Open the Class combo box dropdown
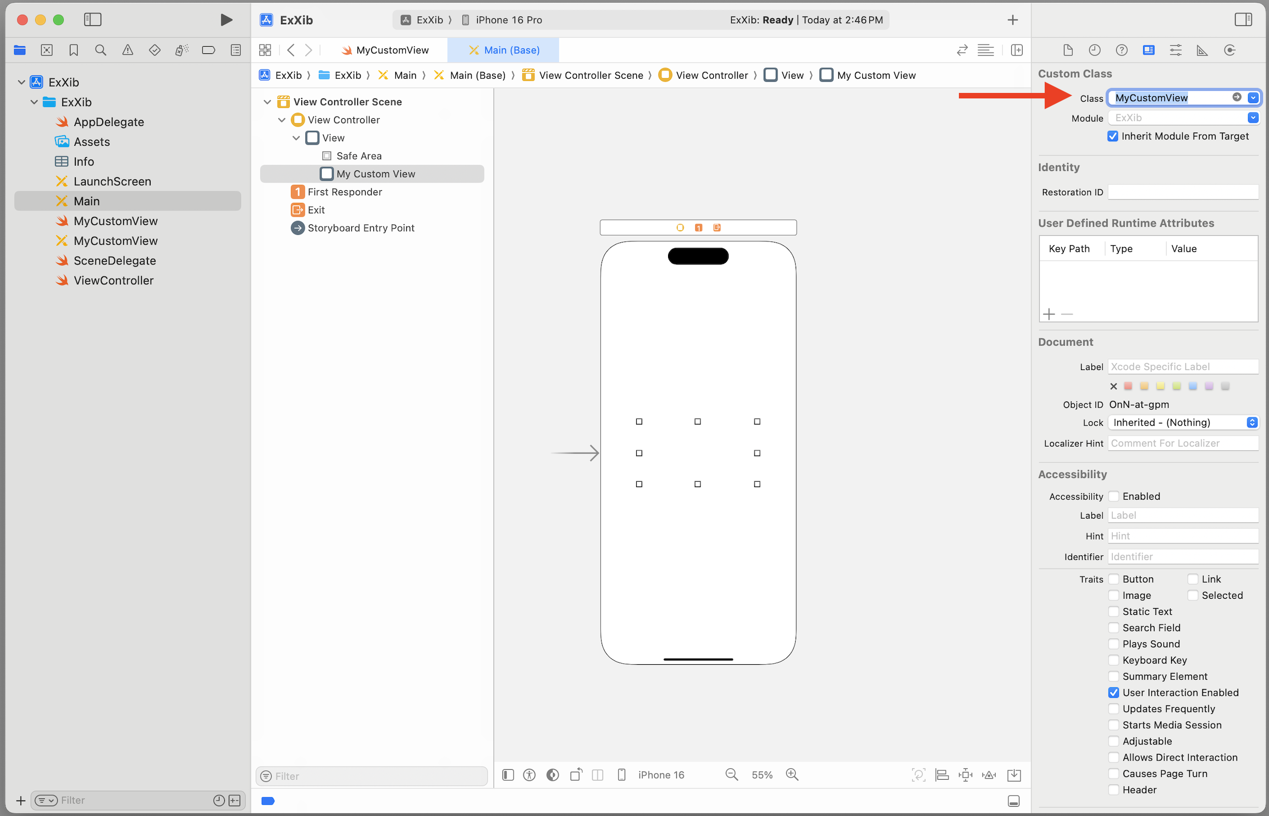 (x=1253, y=98)
